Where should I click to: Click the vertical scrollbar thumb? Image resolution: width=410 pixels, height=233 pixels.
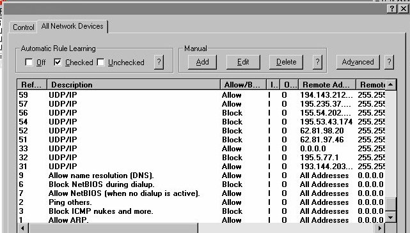tap(391, 204)
